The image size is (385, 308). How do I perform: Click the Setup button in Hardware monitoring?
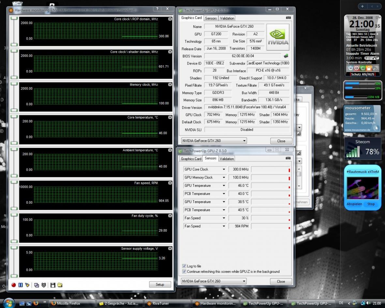[160, 285]
